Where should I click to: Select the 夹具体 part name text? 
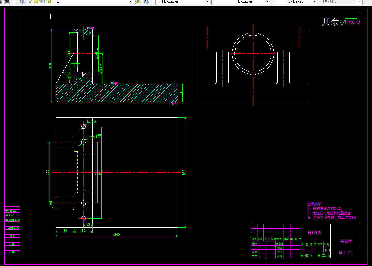point(346,241)
